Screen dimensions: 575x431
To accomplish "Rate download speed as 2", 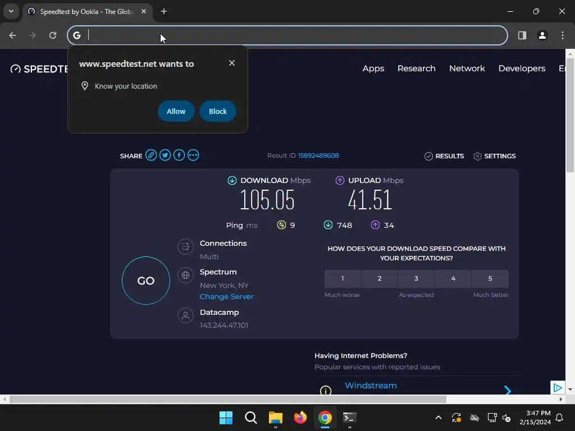I will tap(380, 278).
